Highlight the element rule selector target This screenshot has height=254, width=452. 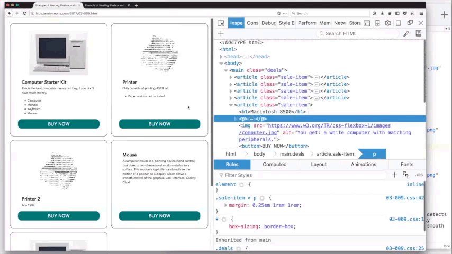click(x=241, y=185)
